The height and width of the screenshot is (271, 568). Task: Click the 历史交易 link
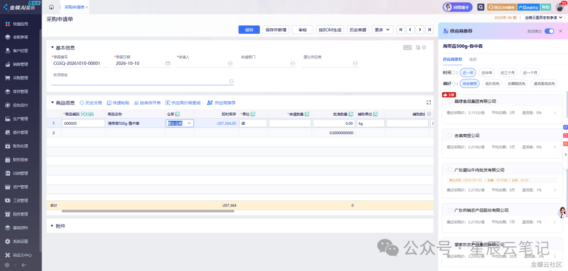91,103
